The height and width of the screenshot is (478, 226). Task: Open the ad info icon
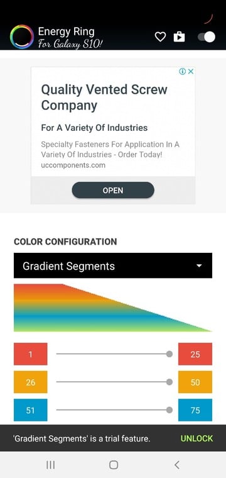click(182, 71)
